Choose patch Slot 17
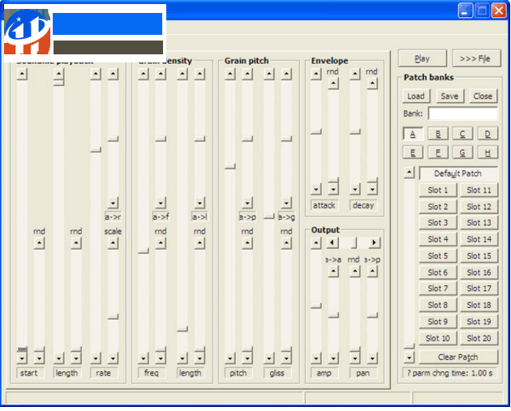Screen dimensions: 511x411 tap(479, 289)
